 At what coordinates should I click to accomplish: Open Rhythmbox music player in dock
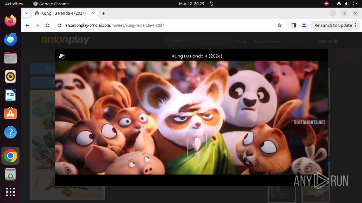[10, 76]
